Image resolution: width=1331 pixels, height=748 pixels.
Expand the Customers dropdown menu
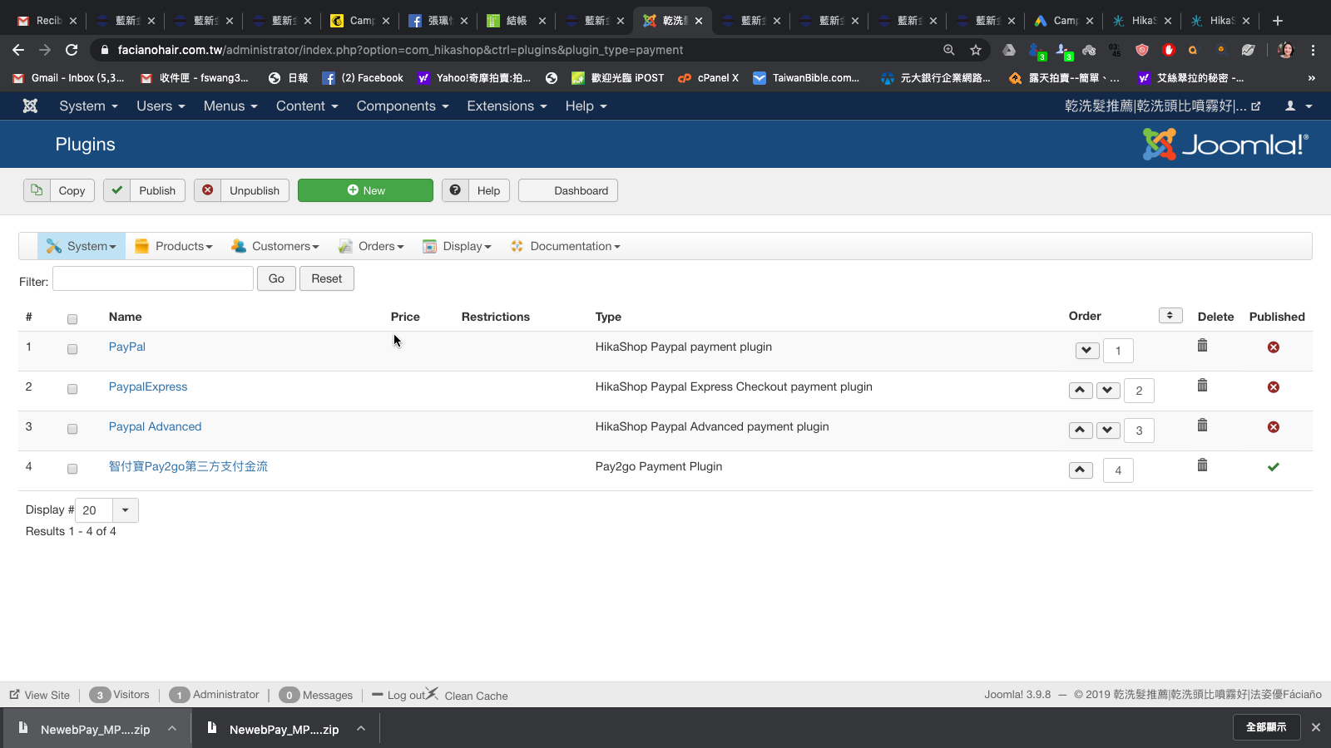click(275, 246)
